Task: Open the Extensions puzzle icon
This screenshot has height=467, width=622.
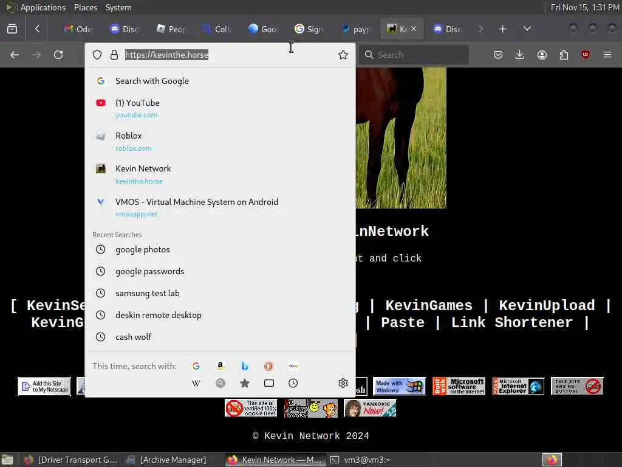Action: (x=564, y=55)
